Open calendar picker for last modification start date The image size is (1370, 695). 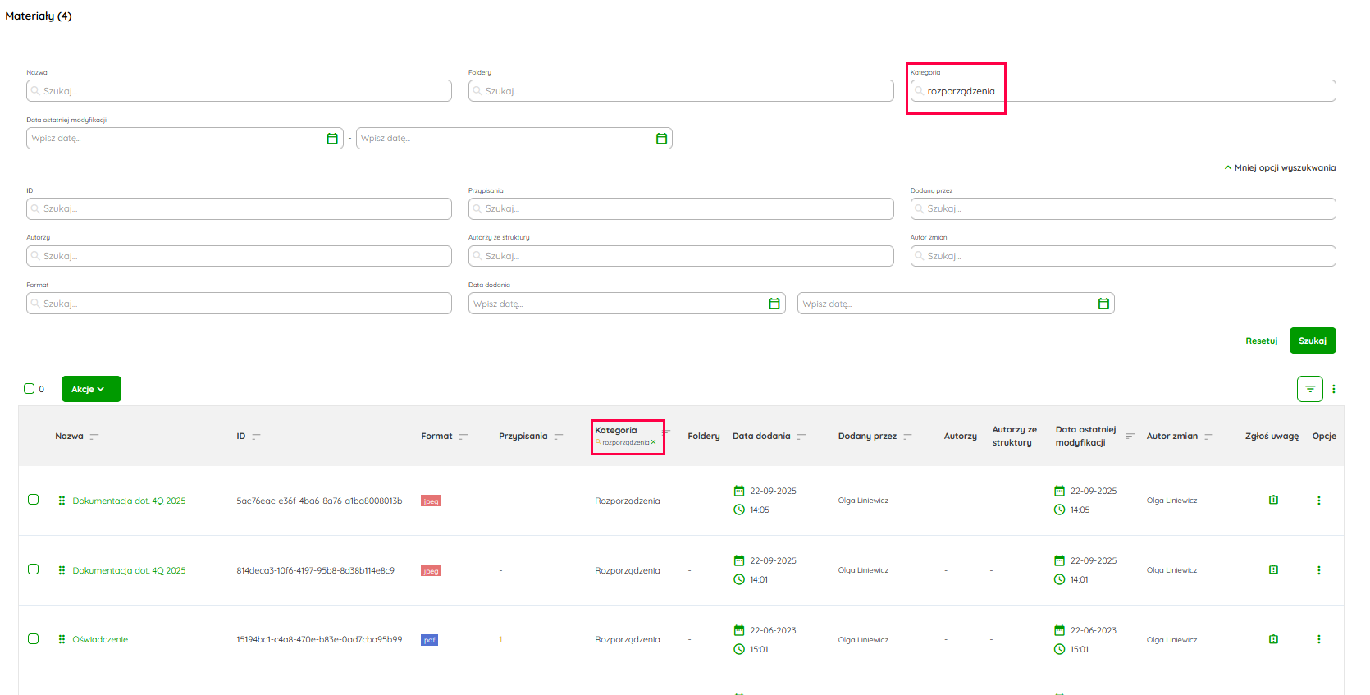332,139
